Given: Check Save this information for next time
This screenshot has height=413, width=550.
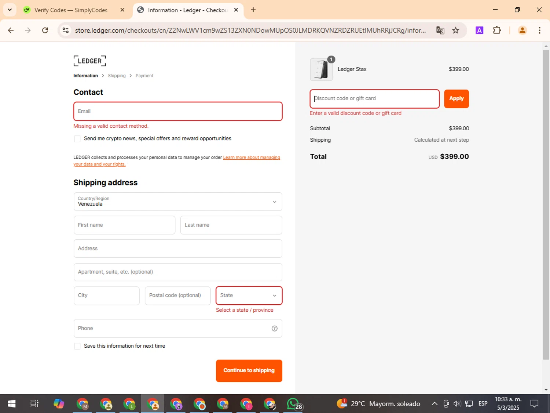Looking at the screenshot, I should (77, 346).
